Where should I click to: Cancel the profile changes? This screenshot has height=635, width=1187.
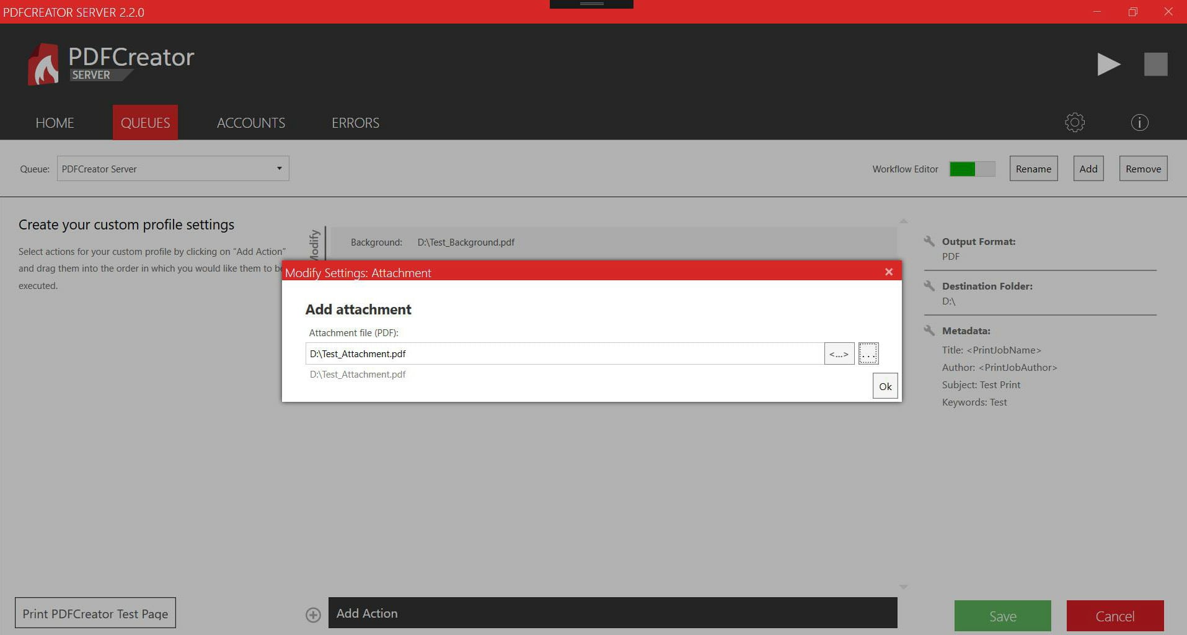1115,616
